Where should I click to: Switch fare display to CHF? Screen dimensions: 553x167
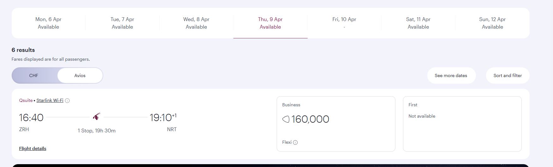34,75
